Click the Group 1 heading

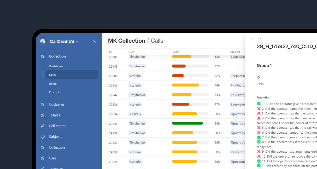pos(264,66)
